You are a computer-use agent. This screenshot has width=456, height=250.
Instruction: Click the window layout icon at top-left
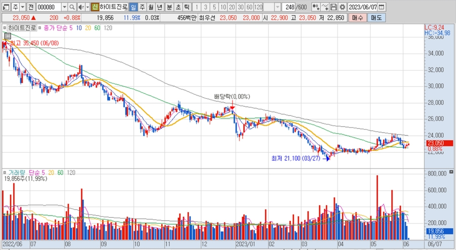pyautogui.click(x=5, y=7)
